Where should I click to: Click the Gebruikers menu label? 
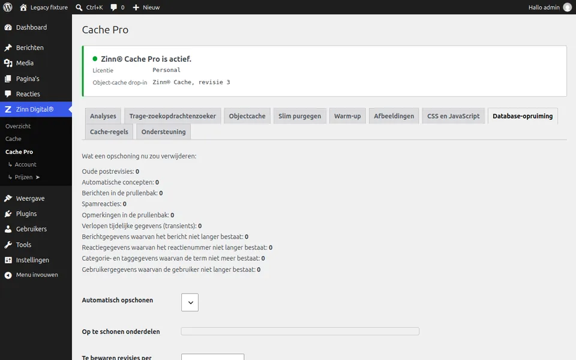click(31, 229)
